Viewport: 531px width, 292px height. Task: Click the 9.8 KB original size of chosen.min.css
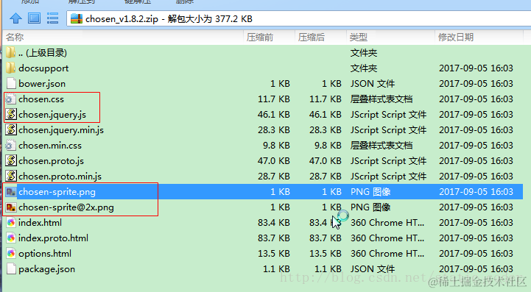pyautogui.click(x=276, y=146)
